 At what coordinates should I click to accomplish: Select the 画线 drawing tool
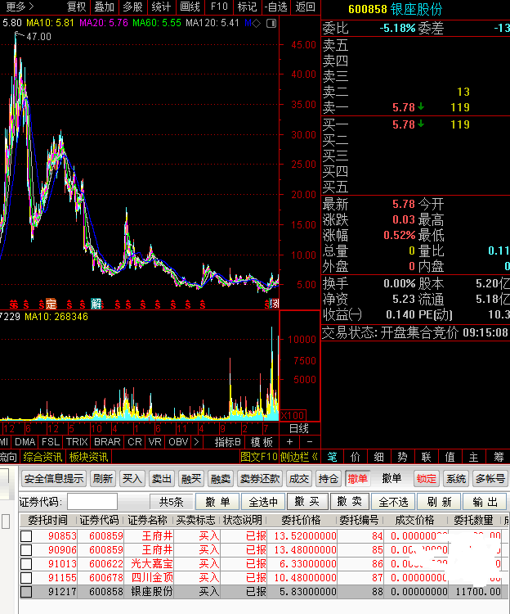190,7
